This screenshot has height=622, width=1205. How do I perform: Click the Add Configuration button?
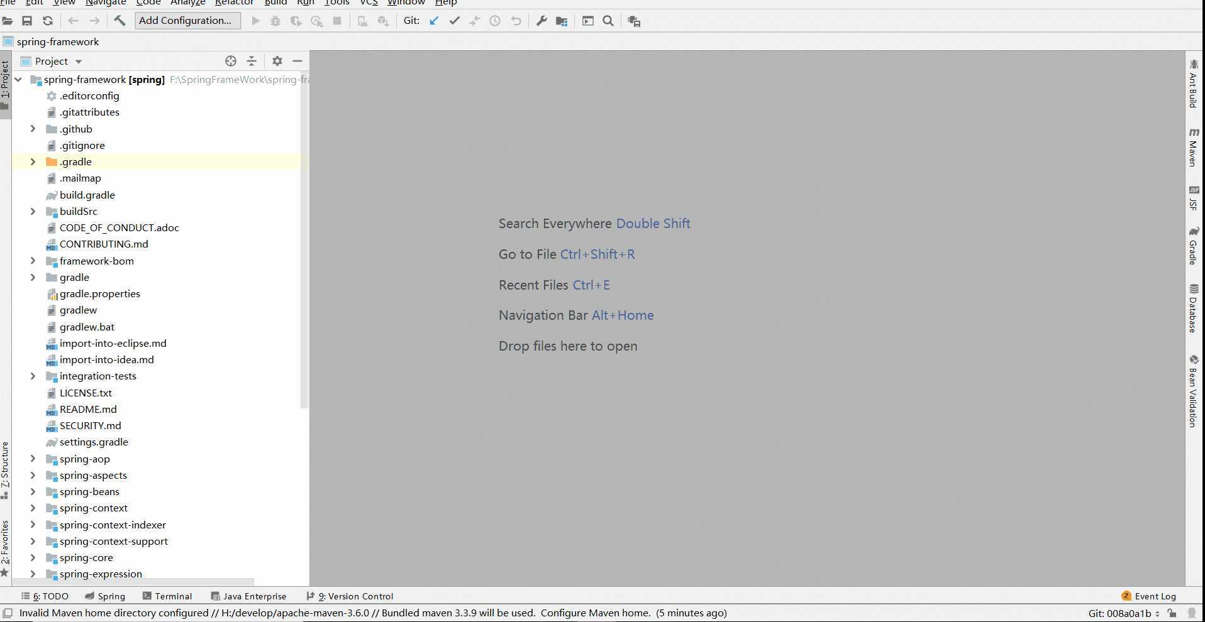pyautogui.click(x=187, y=21)
